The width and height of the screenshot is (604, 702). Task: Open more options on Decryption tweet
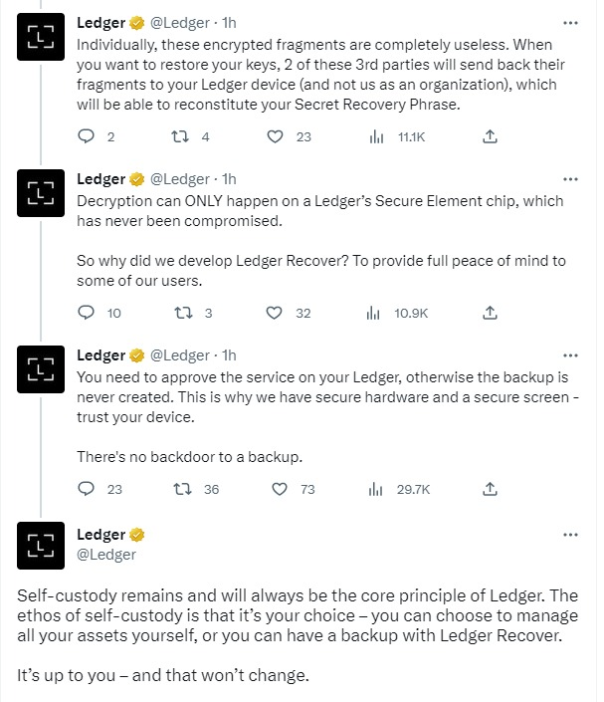570,179
